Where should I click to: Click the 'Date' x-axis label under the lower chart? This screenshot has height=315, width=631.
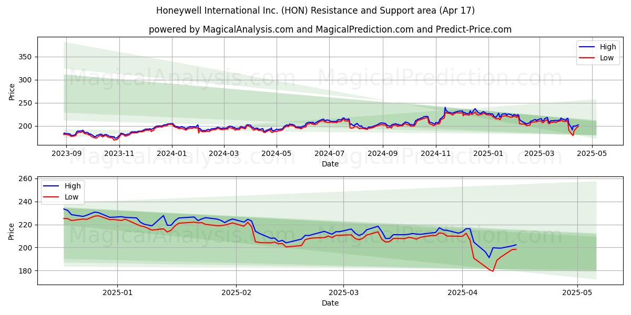pyautogui.click(x=330, y=303)
